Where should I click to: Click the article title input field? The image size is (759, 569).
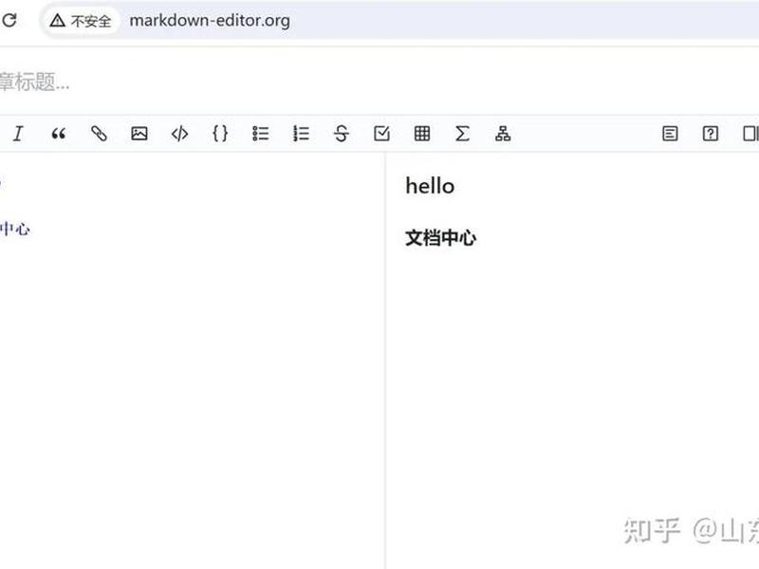378,82
